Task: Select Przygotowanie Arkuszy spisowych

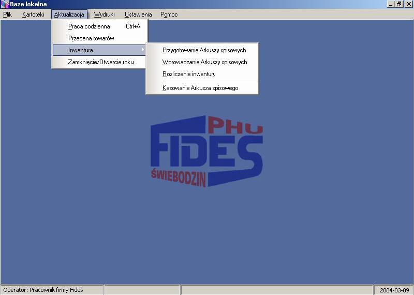Action: pyautogui.click(x=202, y=50)
